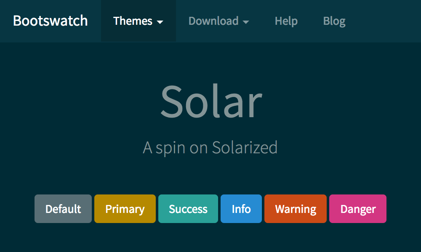Expand the caret arrow next to Download
This screenshot has width=421, height=252.
246,22
